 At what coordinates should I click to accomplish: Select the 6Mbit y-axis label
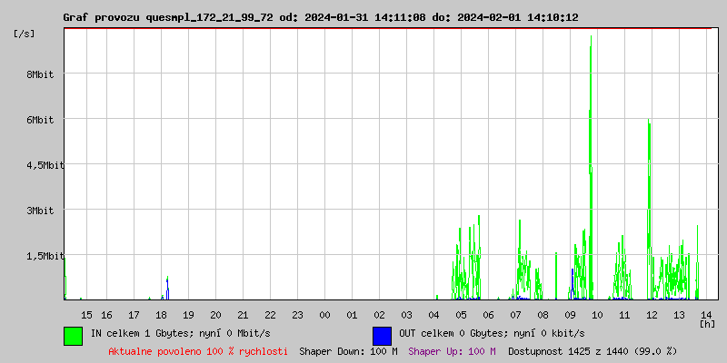click(x=40, y=120)
